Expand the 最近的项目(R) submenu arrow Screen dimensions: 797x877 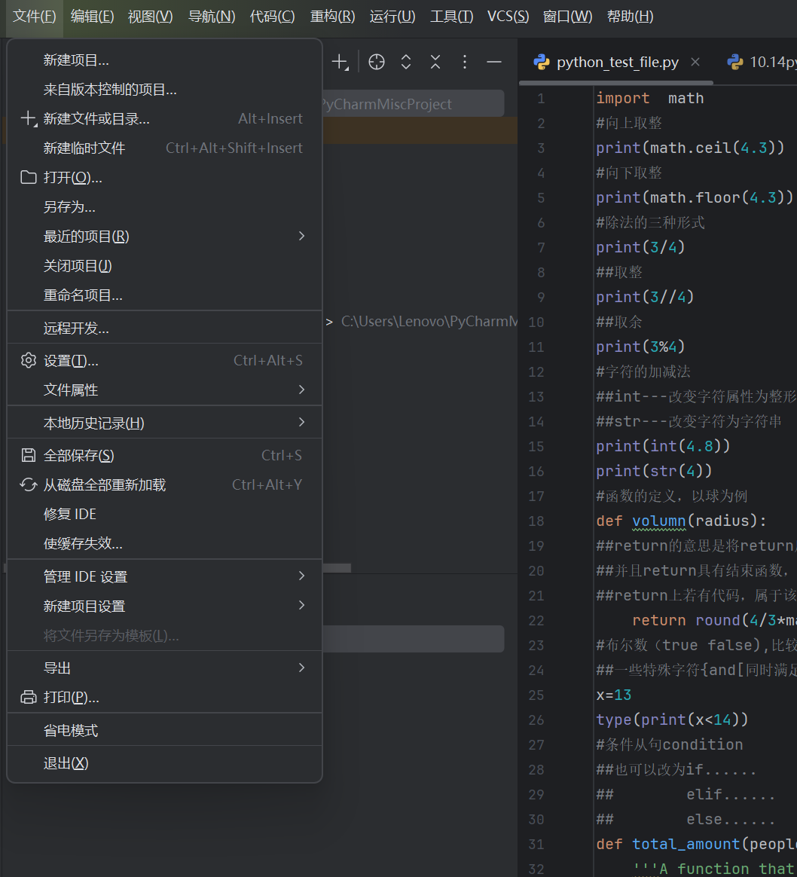coord(301,236)
